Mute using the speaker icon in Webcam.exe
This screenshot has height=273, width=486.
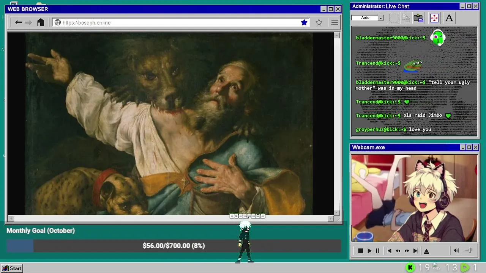pyautogui.click(x=456, y=250)
